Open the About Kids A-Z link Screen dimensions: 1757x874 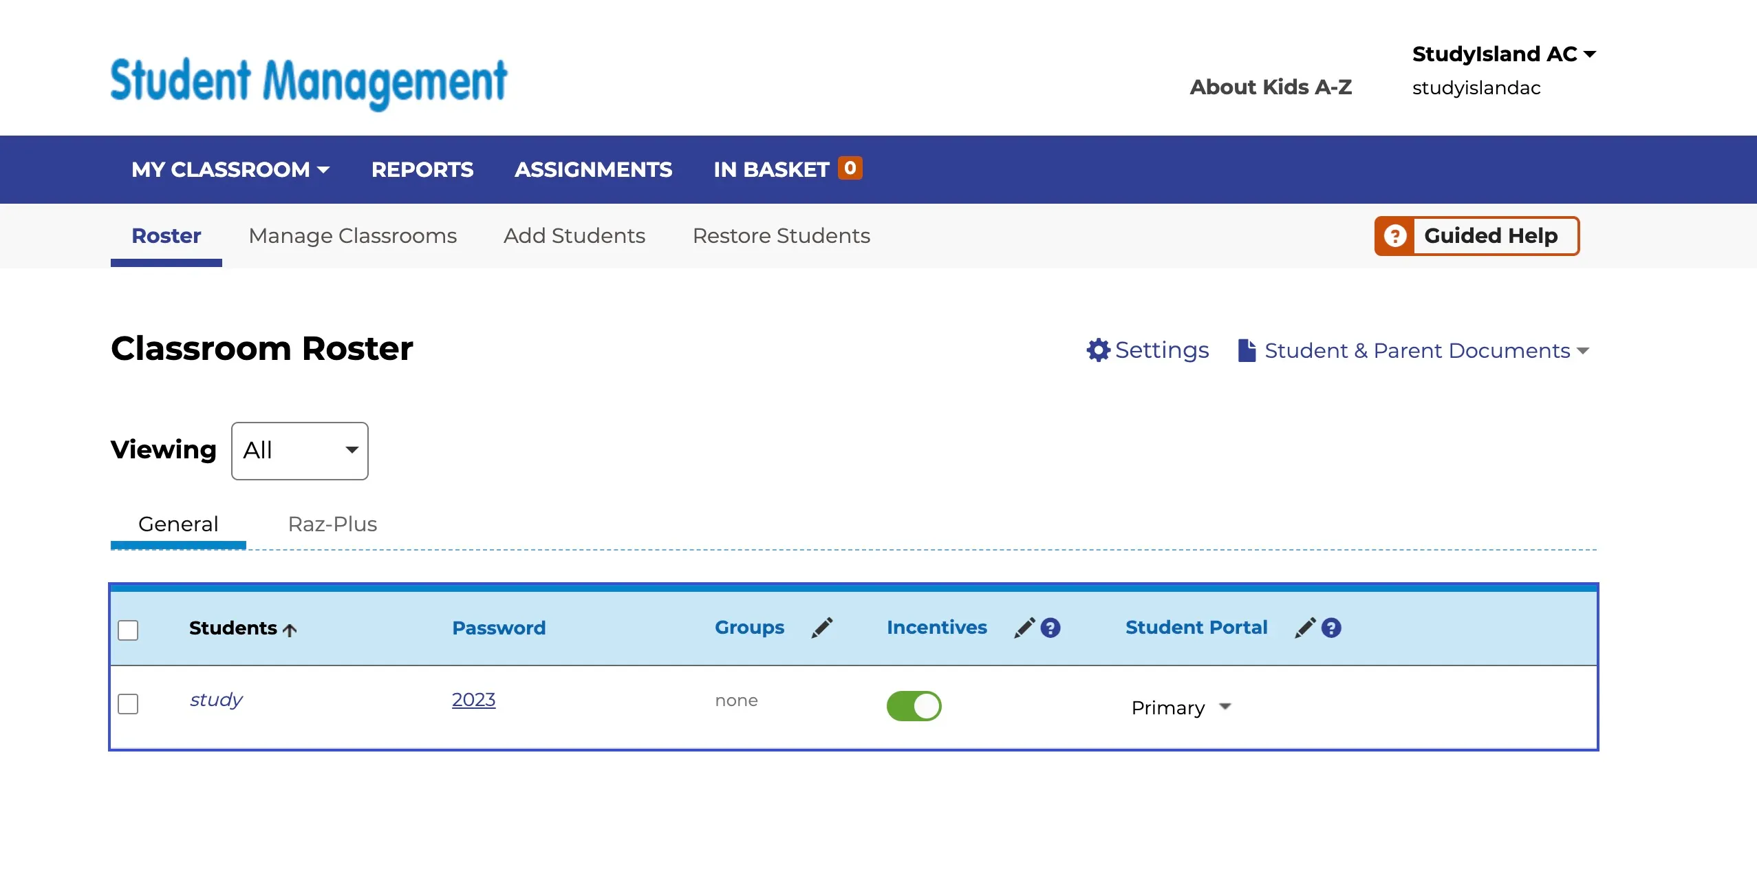[1271, 87]
